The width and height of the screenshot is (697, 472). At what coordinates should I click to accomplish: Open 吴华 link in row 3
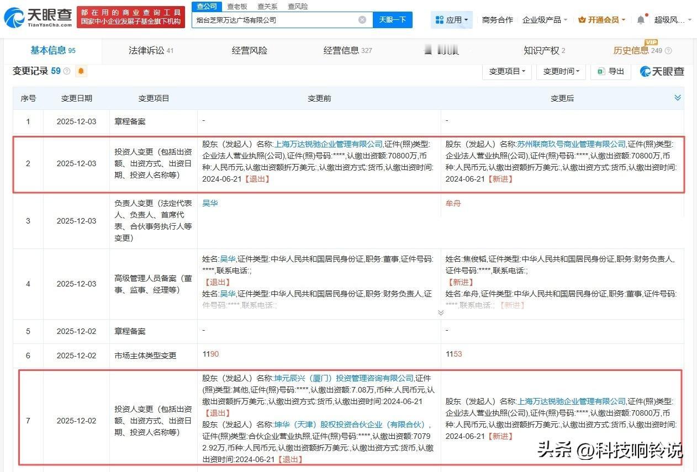(x=210, y=203)
